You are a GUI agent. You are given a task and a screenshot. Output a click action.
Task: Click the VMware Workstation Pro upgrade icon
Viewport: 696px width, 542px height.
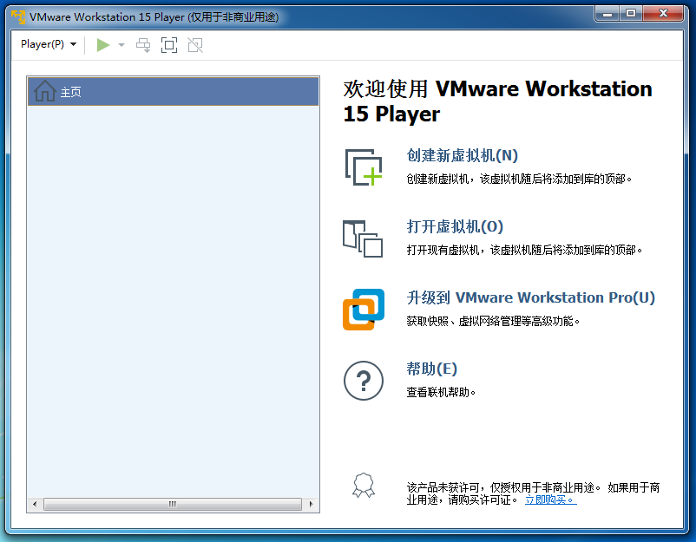[x=364, y=310]
